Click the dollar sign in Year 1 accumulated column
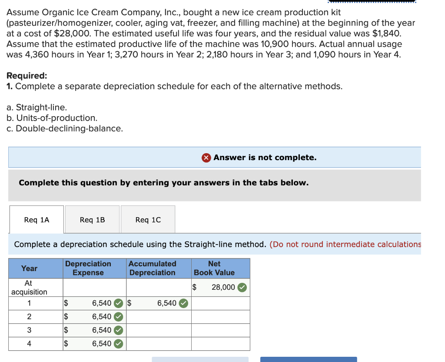Image resolution: width=445 pixels, height=362 pixels. (x=129, y=303)
